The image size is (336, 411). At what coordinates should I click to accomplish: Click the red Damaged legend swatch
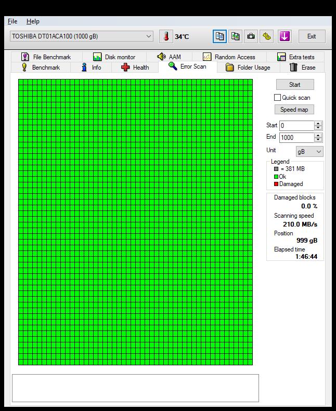tap(276, 184)
